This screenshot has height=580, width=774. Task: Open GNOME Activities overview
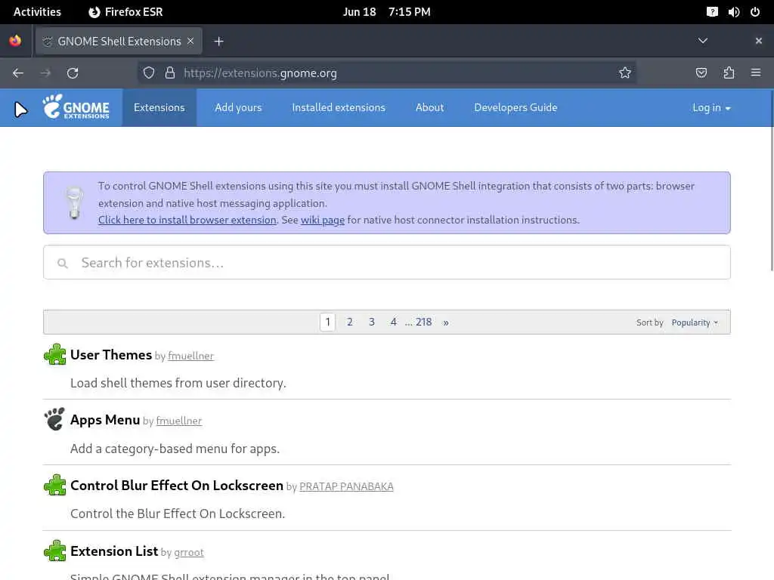37,12
